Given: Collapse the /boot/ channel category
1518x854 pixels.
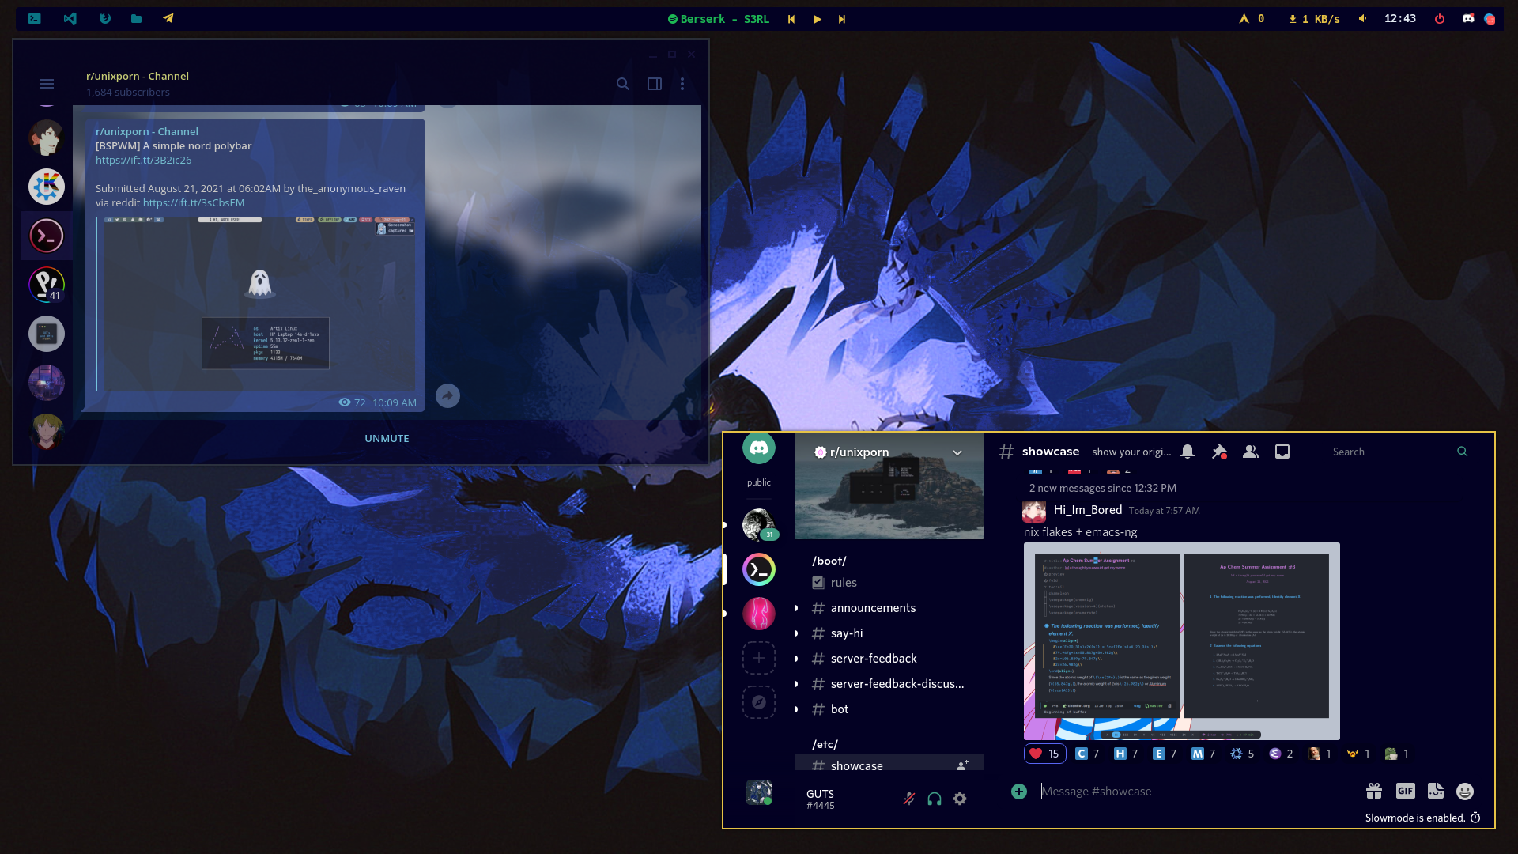Looking at the screenshot, I should pyautogui.click(x=829, y=561).
